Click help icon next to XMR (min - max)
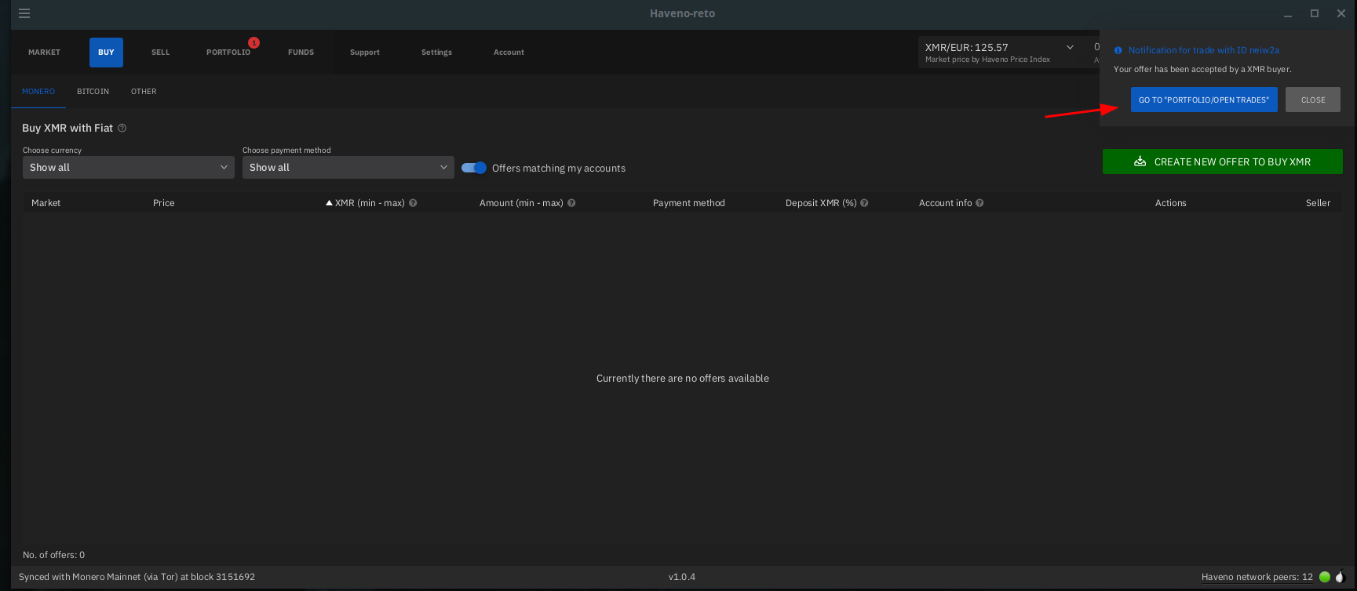The height and width of the screenshot is (591, 1357). click(413, 203)
